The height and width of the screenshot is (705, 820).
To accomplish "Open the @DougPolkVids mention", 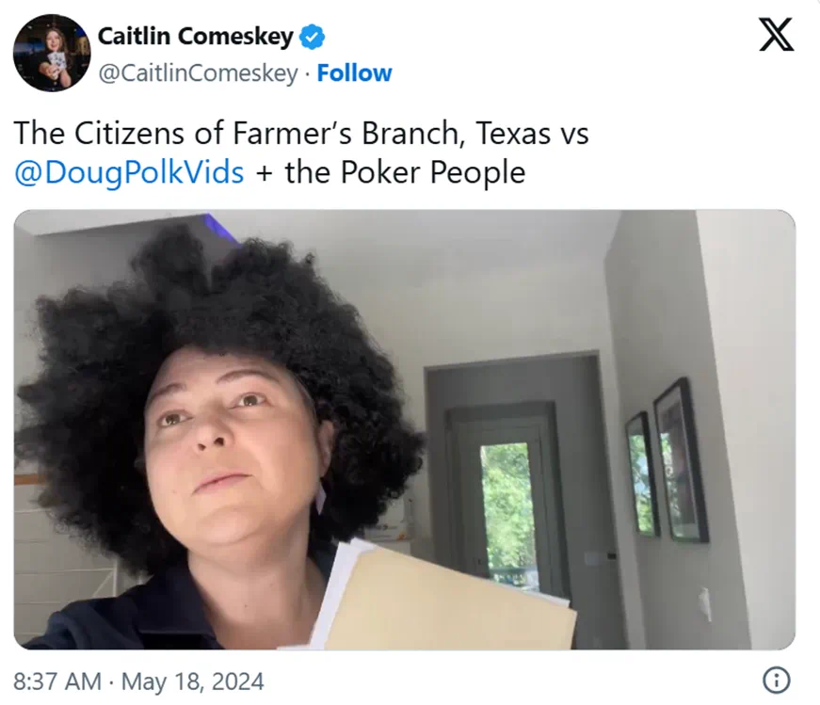I will (129, 172).
